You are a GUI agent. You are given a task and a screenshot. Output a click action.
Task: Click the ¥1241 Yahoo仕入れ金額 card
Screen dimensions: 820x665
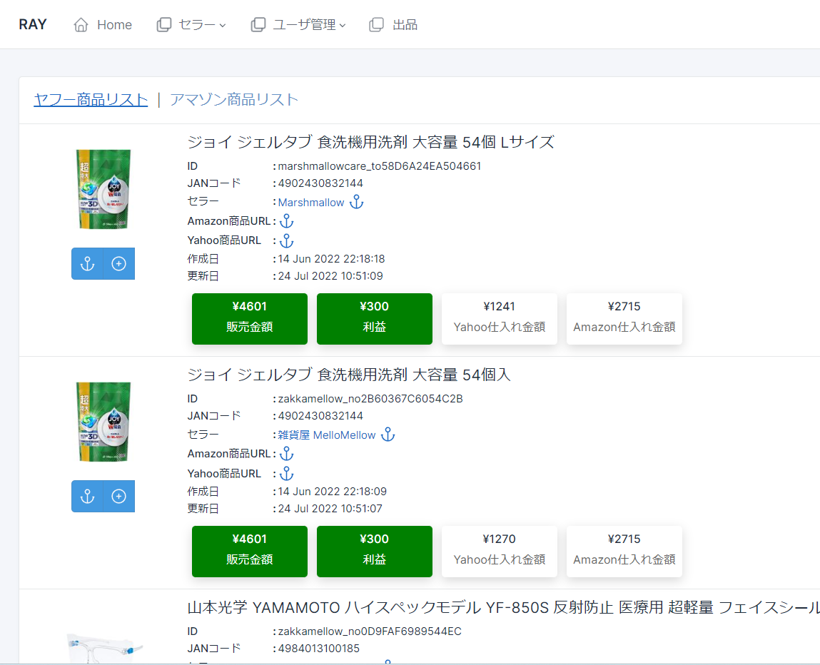(500, 319)
